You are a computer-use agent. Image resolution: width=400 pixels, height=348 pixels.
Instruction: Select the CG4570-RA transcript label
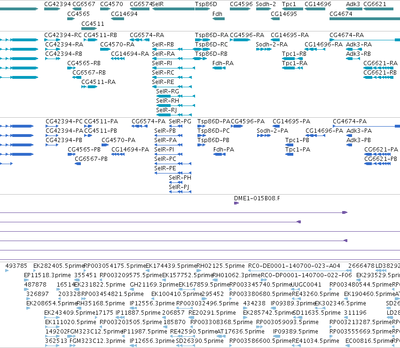click(x=118, y=44)
